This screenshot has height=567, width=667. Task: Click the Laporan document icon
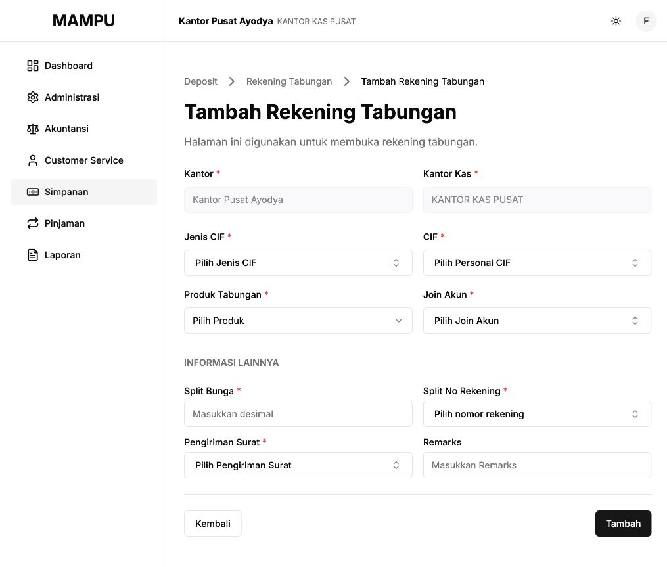[x=33, y=255]
